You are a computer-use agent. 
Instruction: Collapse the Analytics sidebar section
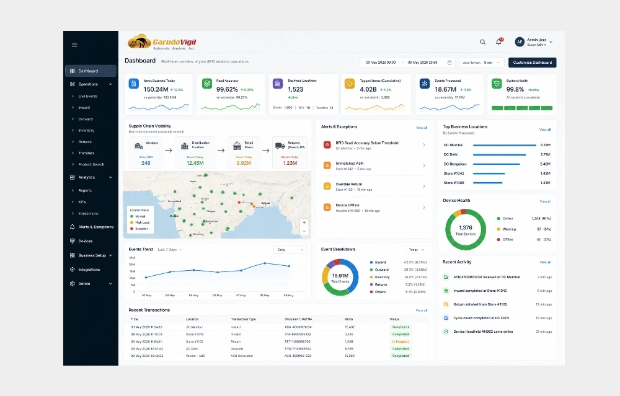tap(110, 177)
